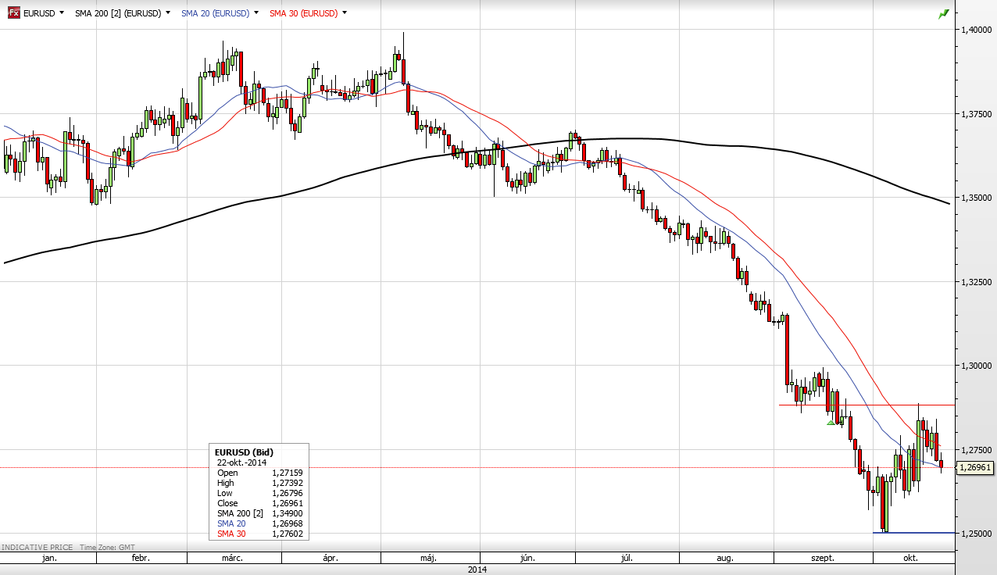997x575 pixels.
Task: Click the szept. month label
Action: tap(823, 558)
